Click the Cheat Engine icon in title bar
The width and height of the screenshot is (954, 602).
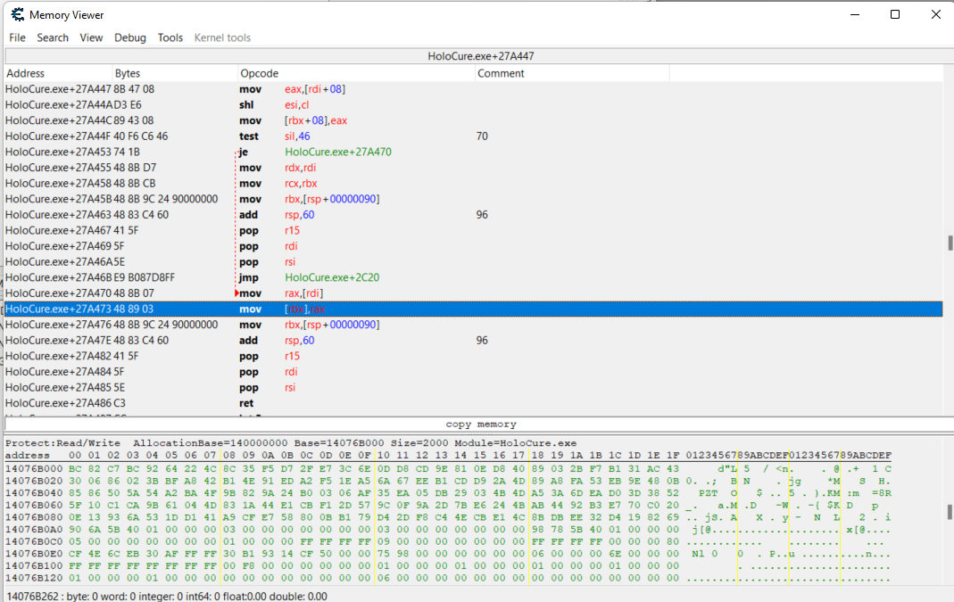(x=17, y=14)
